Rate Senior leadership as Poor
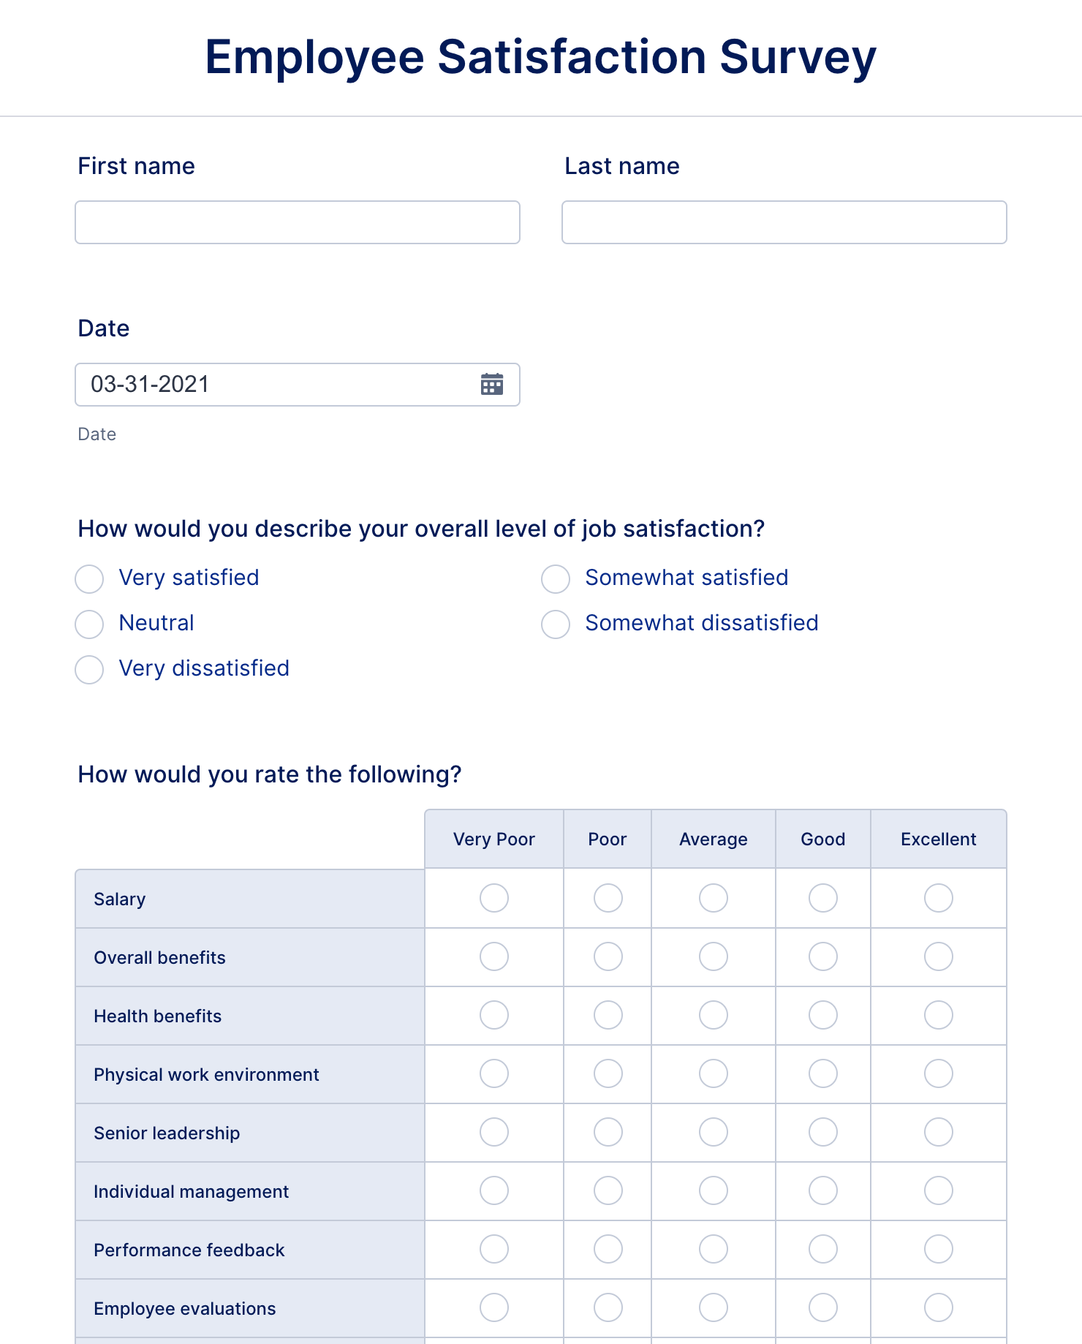 point(608,1132)
